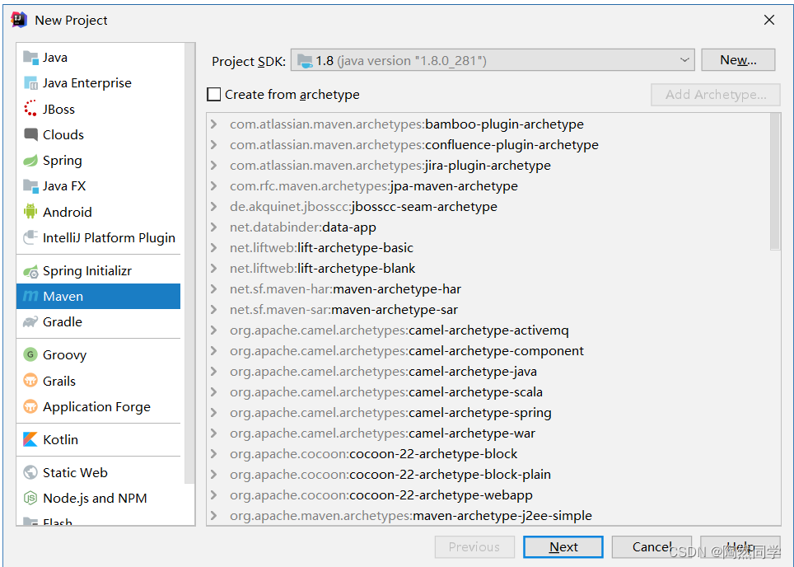Screen dimensions: 794x567
Task: Choose Clouds project type label
Action: (63, 135)
